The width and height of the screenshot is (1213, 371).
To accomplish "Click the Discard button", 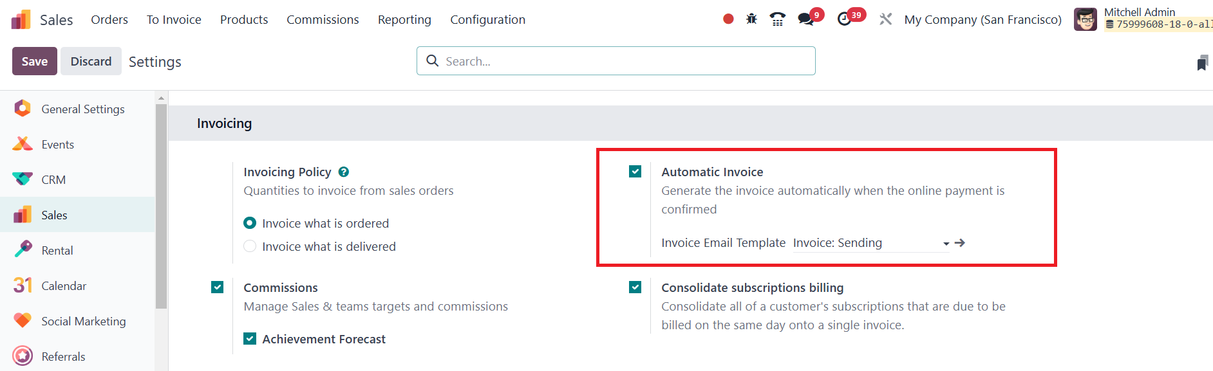I will (x=91, y=61).
